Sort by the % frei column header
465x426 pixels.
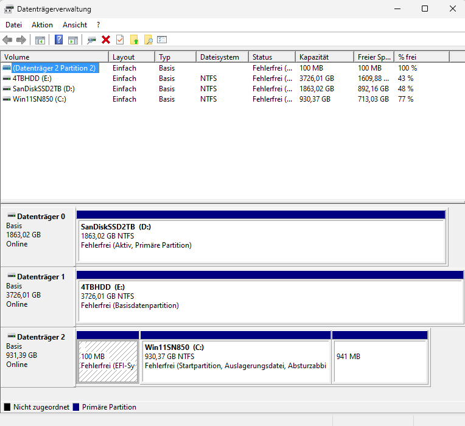click(x=422, y=57)
